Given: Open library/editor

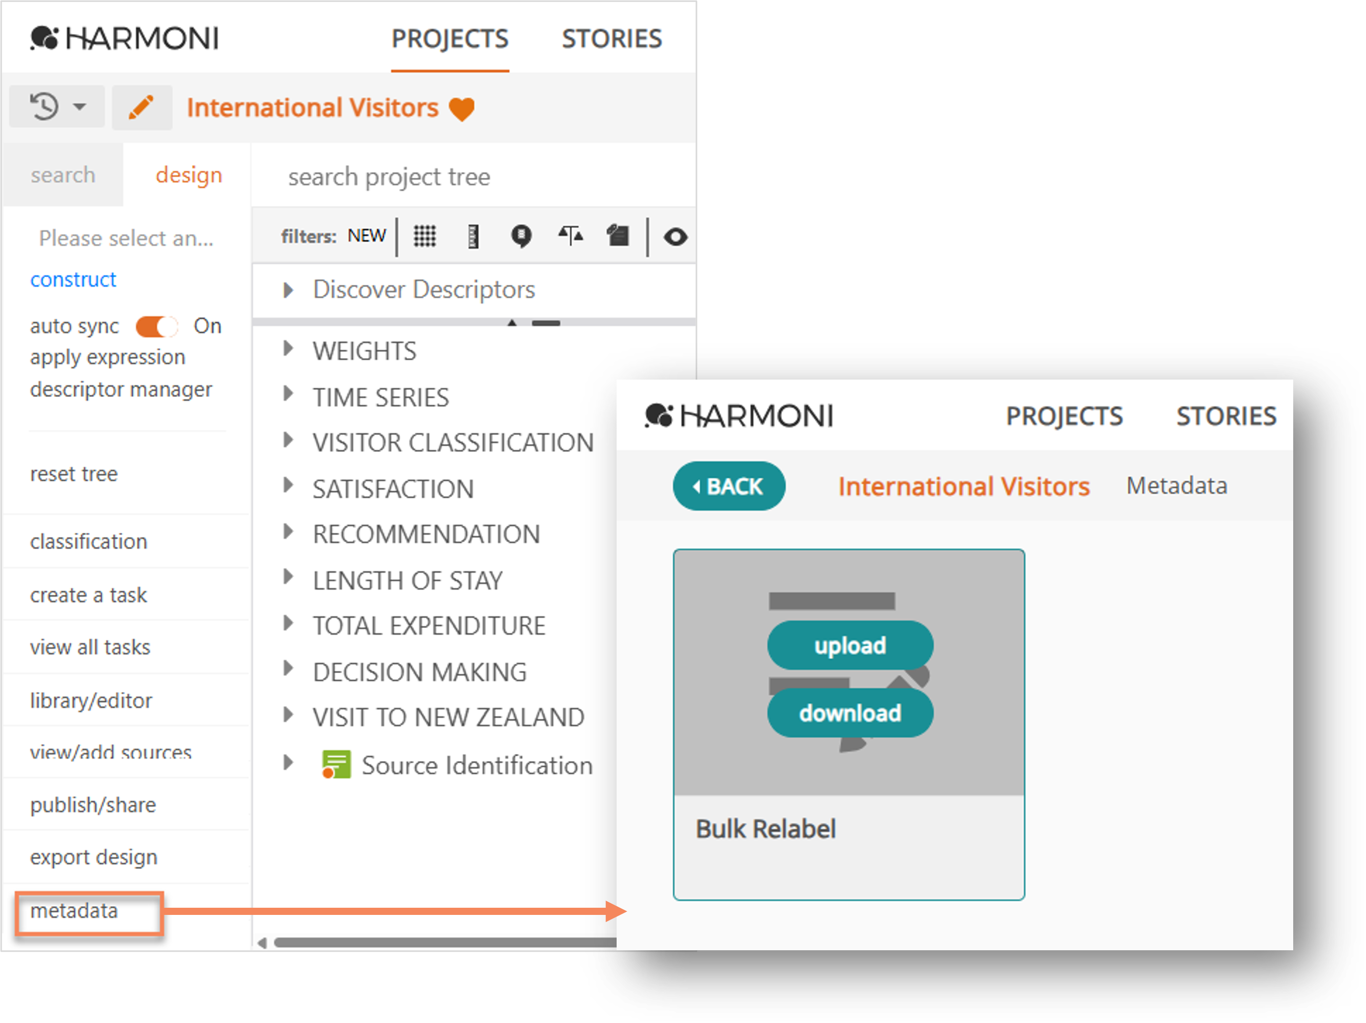Looking at the screenshot, I should coord(91,701).
